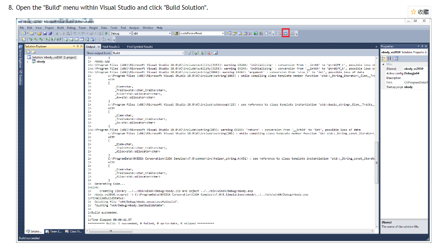
Task: Click the Solution 'nbody_vs2010' node icon
Action: click(x=29, y=57)
